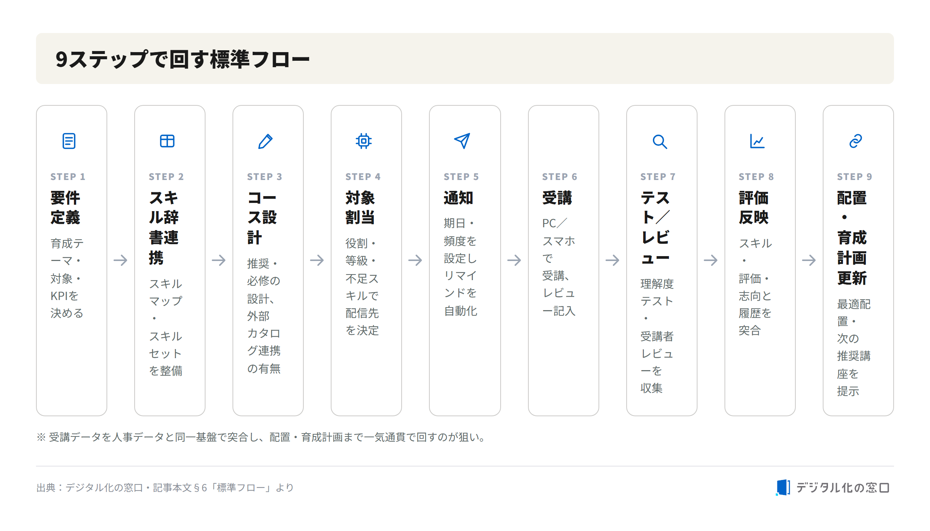Click the 最適配置・次の推奨講座を提示 description
The width and height of the screenshot is (930, 531).
[x=854, y=347]
